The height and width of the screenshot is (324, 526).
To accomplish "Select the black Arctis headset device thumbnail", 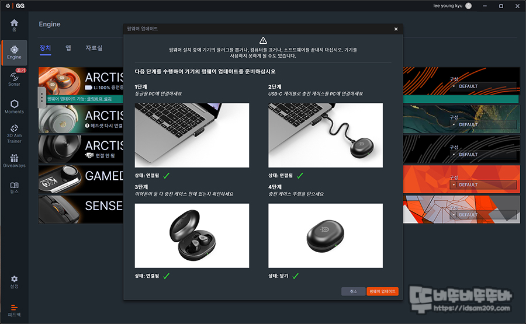I will [x=60, y=149].
